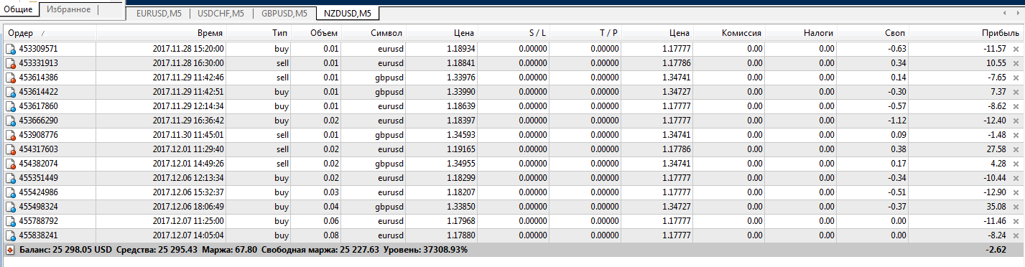The width and height of the screenshot is (1025, 267).
Task: Click the order icon beside 453614386
Action: tap(11, 78)
